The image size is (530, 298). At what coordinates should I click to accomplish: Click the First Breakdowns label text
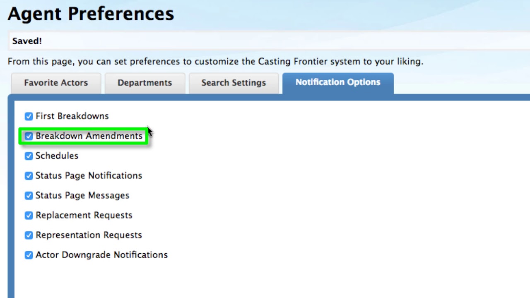(72, 116)
